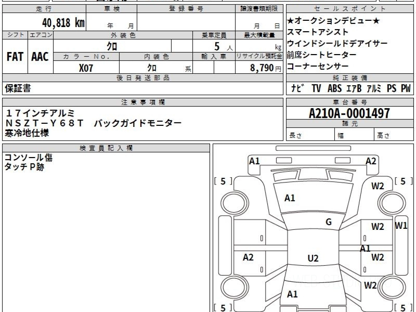
Task: Click the A1 mark on the hood
Action: pos(290,198)
